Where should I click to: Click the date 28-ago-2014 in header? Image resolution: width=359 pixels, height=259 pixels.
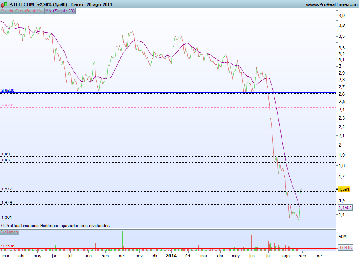99,4
